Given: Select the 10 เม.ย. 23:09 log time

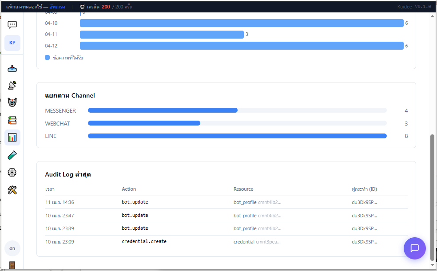Looking at the screenshot, I should point(60,242).
